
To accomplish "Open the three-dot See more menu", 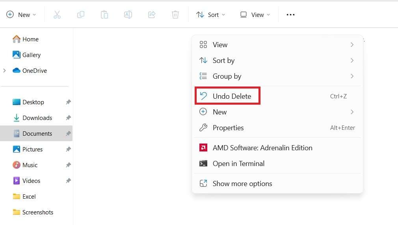I will (290, 15).
